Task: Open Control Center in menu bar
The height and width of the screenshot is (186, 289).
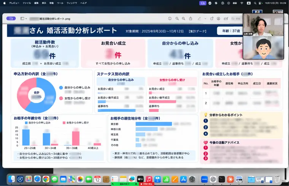Action: (260, 3)
